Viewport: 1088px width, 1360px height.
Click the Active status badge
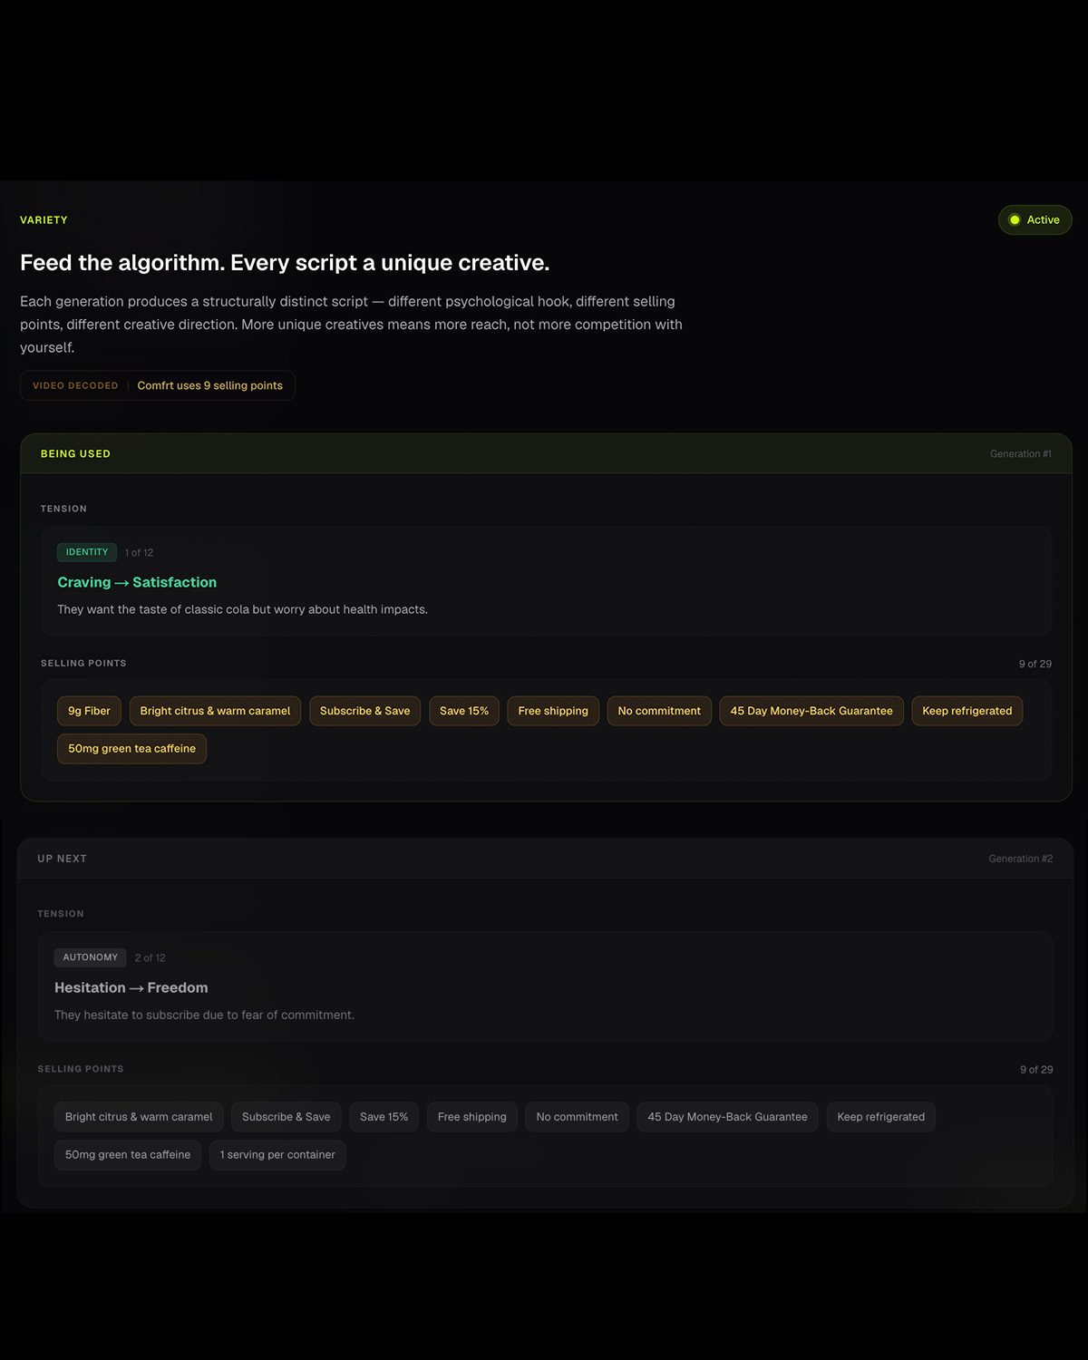1035,219
